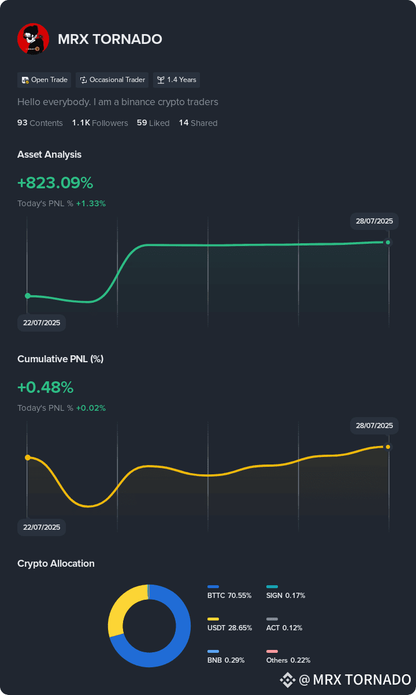
Task: Open the 1.1K Followers list
Action: 100,123
